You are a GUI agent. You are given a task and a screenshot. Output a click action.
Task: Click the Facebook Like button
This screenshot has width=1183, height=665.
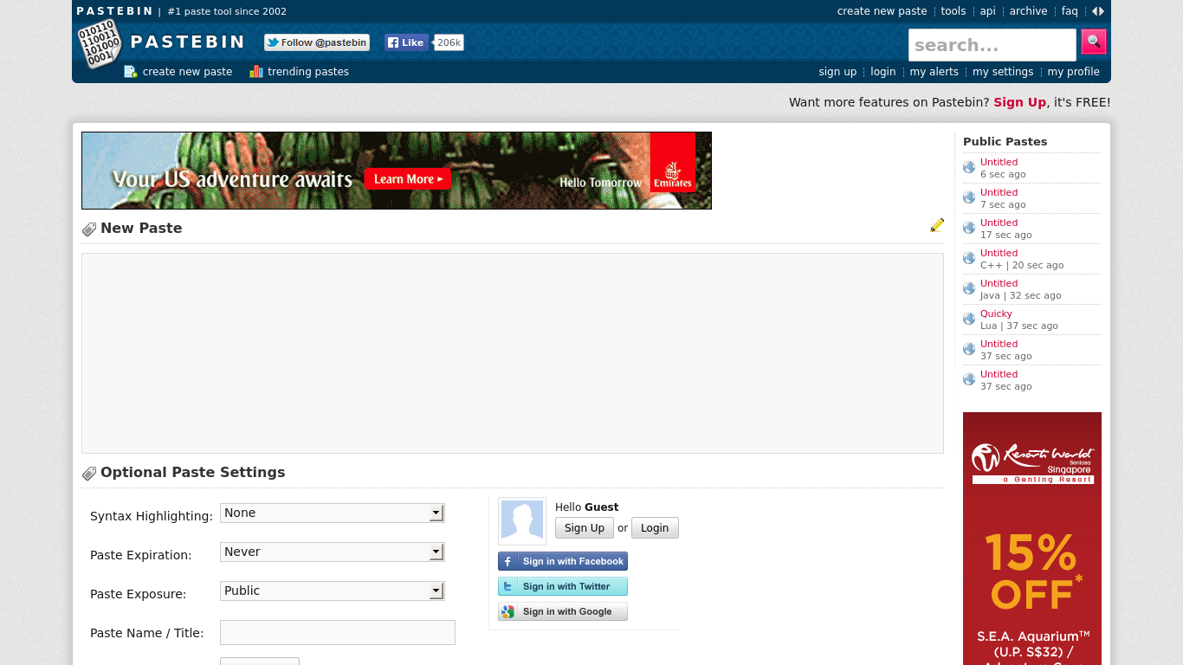tap(406, 42)
